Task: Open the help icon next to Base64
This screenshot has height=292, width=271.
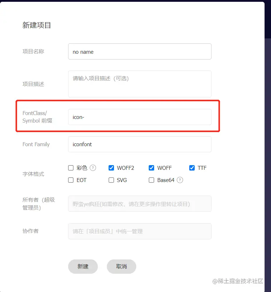Action: (x=180, y=180)
